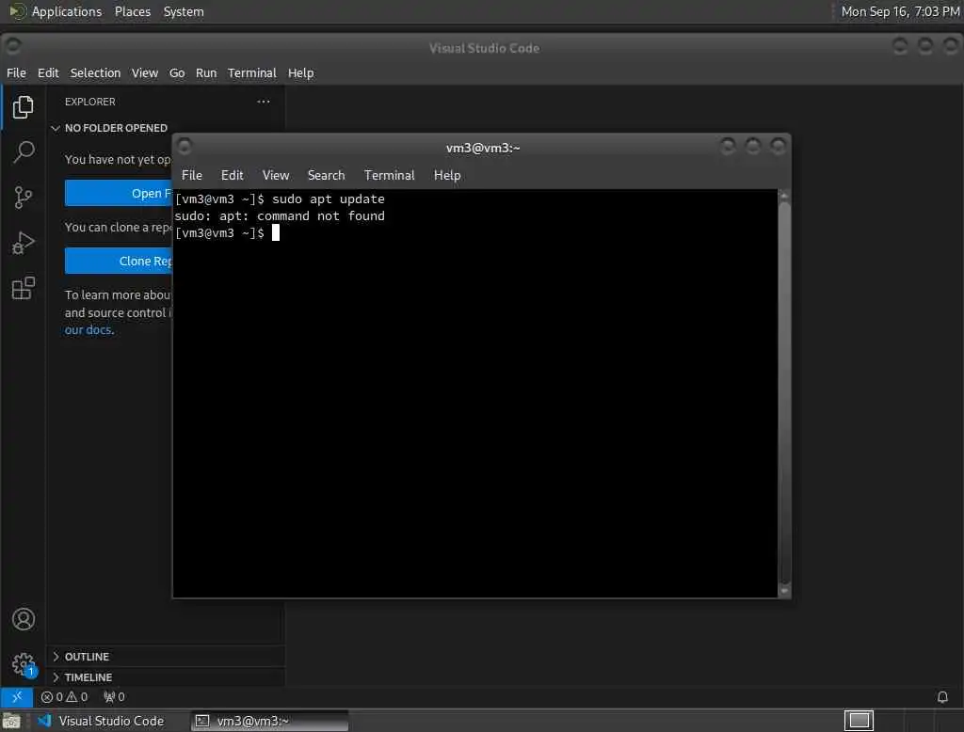Open the terminal window Terminal menu
This screenshot has width=964, height=732.
pos(389,175)
